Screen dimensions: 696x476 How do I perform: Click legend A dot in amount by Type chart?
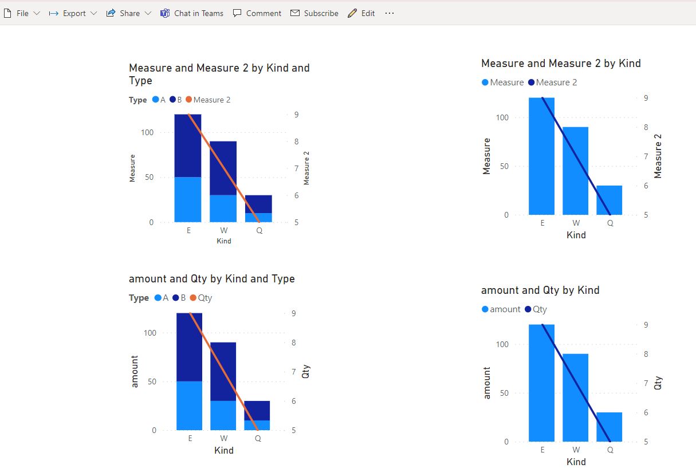tap(158, 298)
